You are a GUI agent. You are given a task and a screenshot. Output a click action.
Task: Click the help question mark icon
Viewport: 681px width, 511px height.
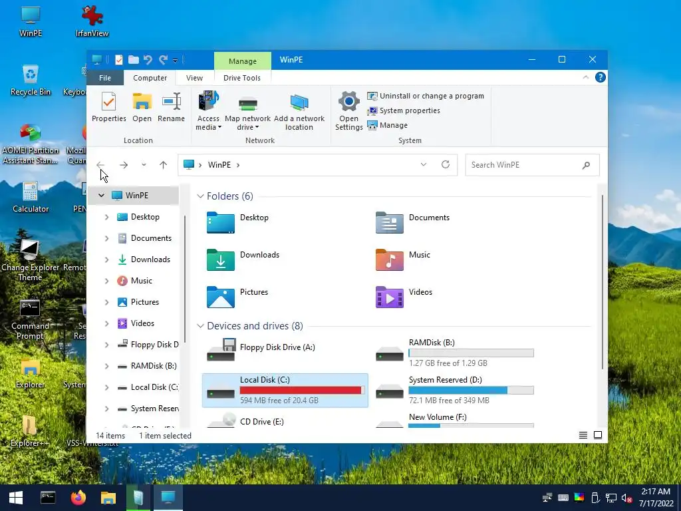tap(601, 77)
